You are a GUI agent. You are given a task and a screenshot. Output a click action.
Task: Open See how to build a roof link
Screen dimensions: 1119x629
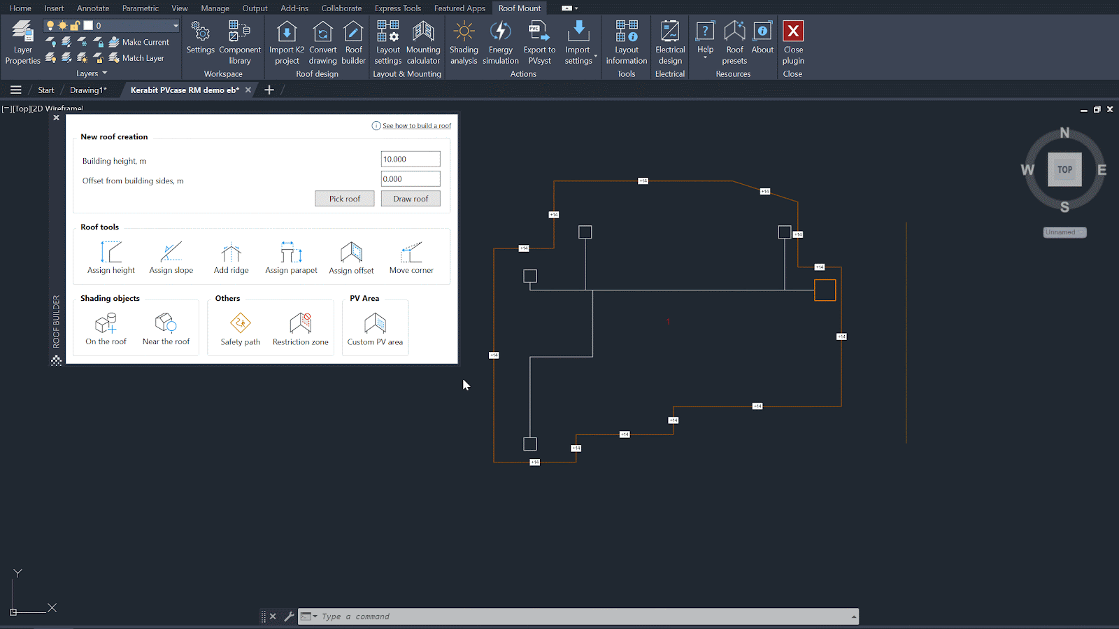click(x=416, y=126)
